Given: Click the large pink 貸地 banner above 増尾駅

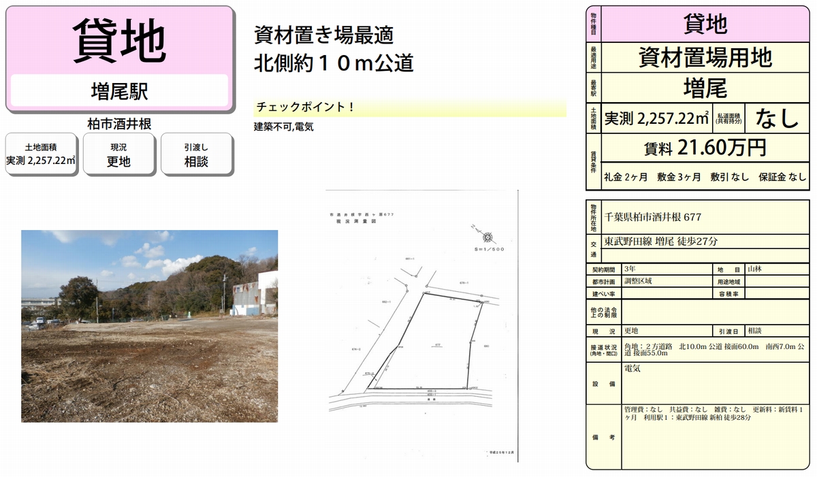Looking at the screenshot, I should click(x=119, y=39).
